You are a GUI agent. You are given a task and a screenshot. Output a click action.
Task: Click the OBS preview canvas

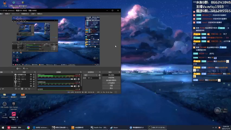(x=56, y=41)
